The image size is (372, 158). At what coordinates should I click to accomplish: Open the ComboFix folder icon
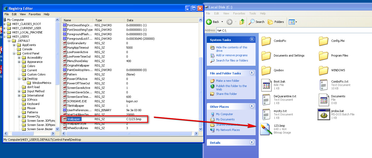[x=266, y=41]
